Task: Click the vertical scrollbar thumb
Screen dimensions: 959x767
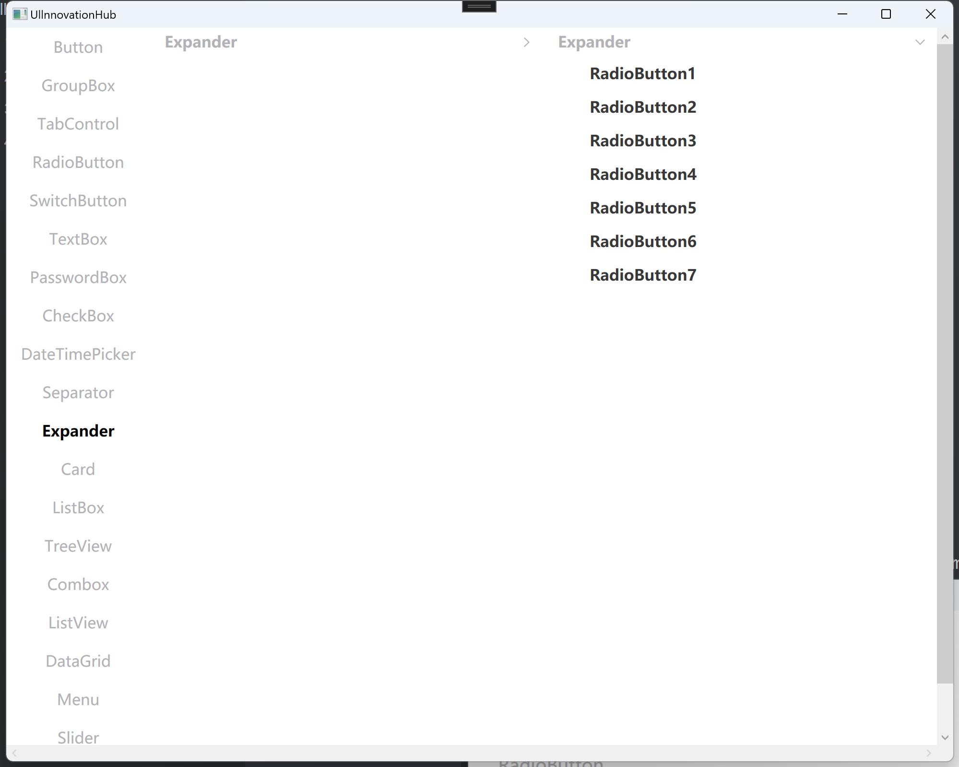Action: pyautogui.click(x=945, y=364)
